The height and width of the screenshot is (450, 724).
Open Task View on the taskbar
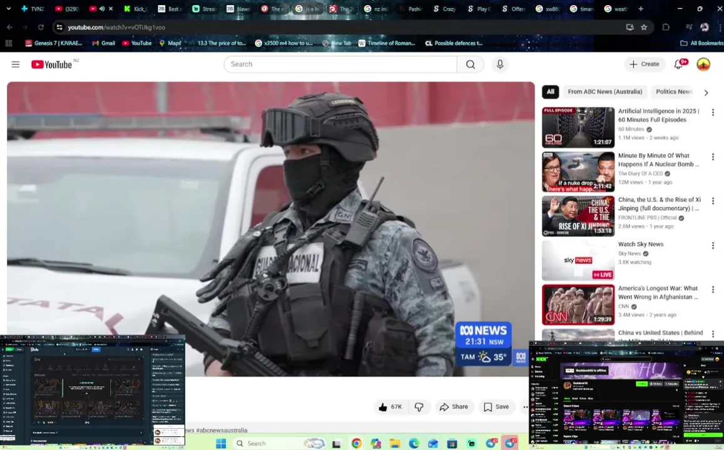[337, 444]
